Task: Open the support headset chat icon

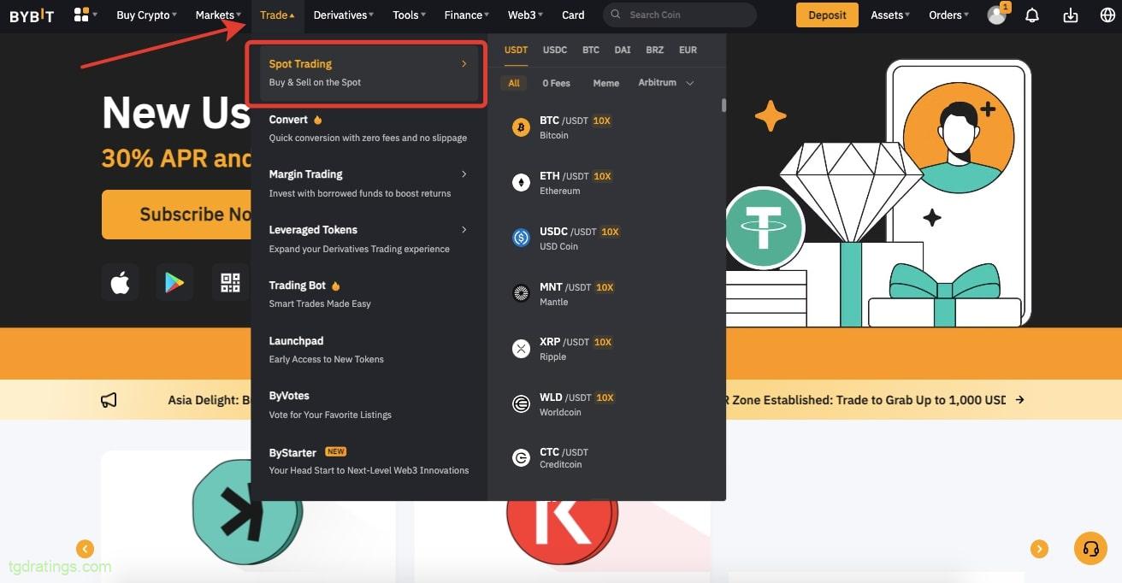Action: point(1090,548)
